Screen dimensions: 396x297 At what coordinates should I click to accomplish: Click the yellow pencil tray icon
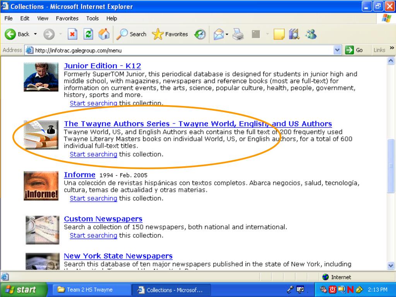pos(359,290)
